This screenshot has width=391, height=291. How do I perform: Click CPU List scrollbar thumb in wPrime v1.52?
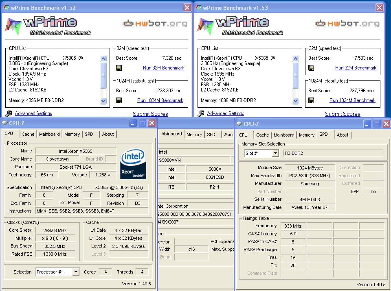[x=103, y=75]
